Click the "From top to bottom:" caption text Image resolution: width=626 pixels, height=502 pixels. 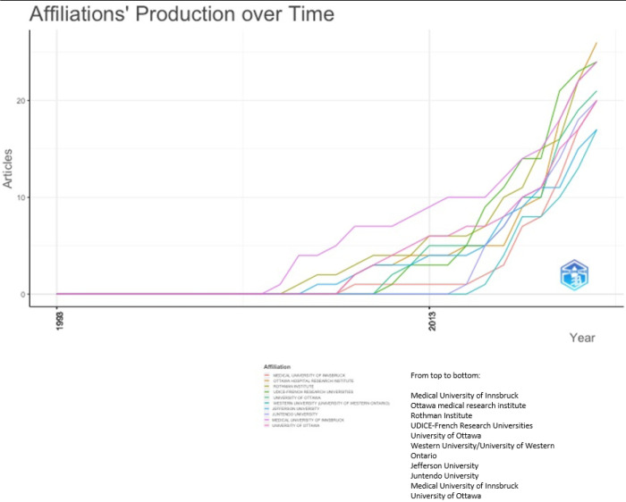(x=445, y=375)
